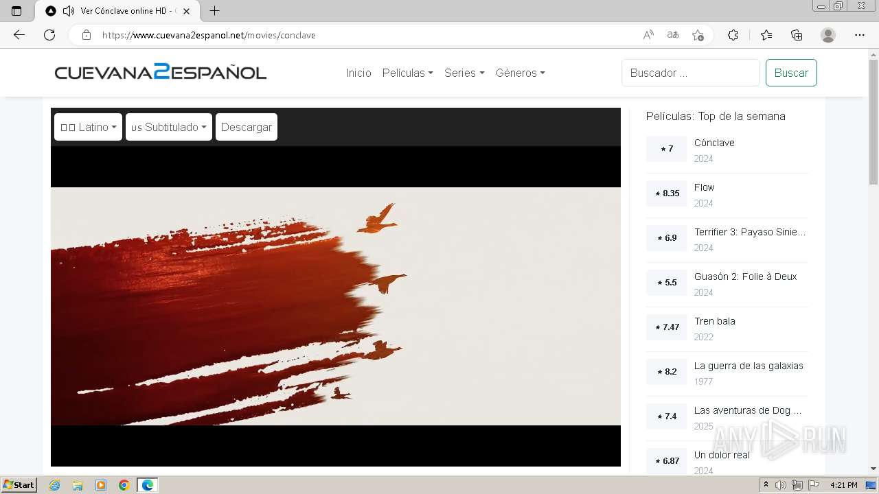Click the 5.5 rating badge for Guasón 2
Screen dimensions: 879x494
click(666, 283)
